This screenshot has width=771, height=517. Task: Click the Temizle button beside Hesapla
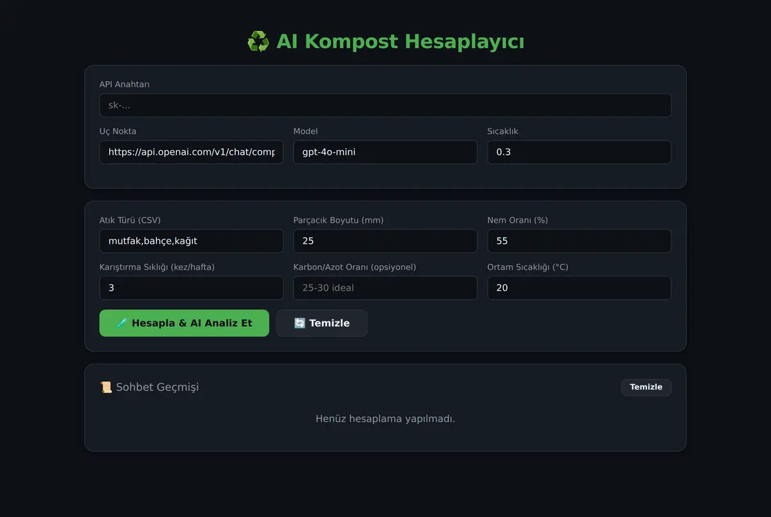pyautogui.click(x=322, y=323)
